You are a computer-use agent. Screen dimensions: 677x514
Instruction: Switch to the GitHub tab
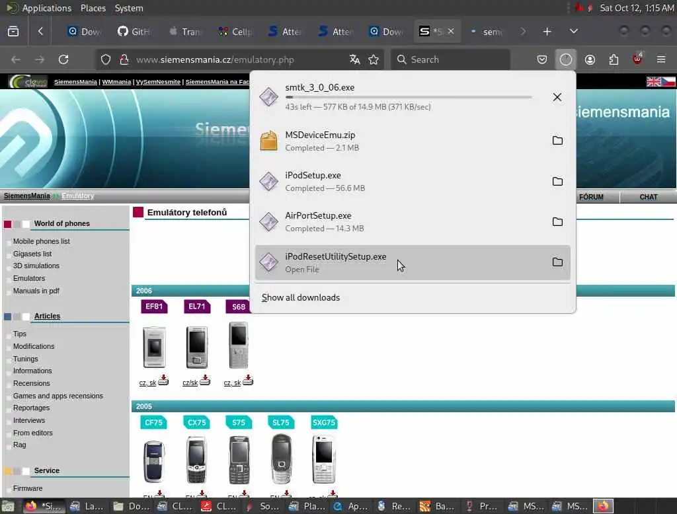(x=135, y=32)
